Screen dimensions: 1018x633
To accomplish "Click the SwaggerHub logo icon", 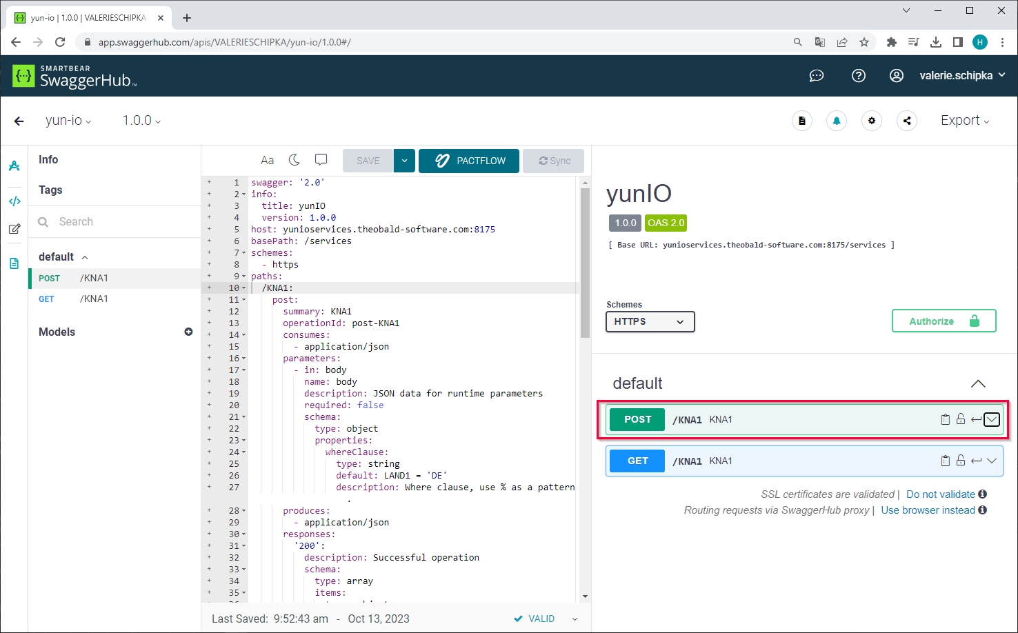I will (x=23, y=76).
